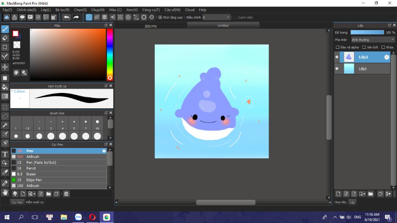The height and width of the screenshot is (223, 397).
Task: Turn snap off with the Snap Off icon
Action: pyautogui.click(x=89, y=17)
